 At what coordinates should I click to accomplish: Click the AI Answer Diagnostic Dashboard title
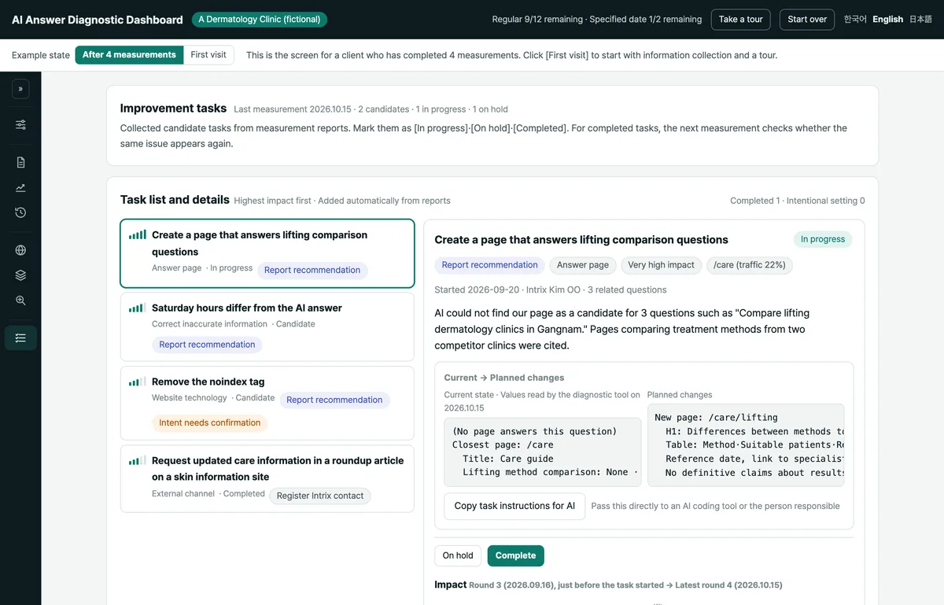[98, 20]
